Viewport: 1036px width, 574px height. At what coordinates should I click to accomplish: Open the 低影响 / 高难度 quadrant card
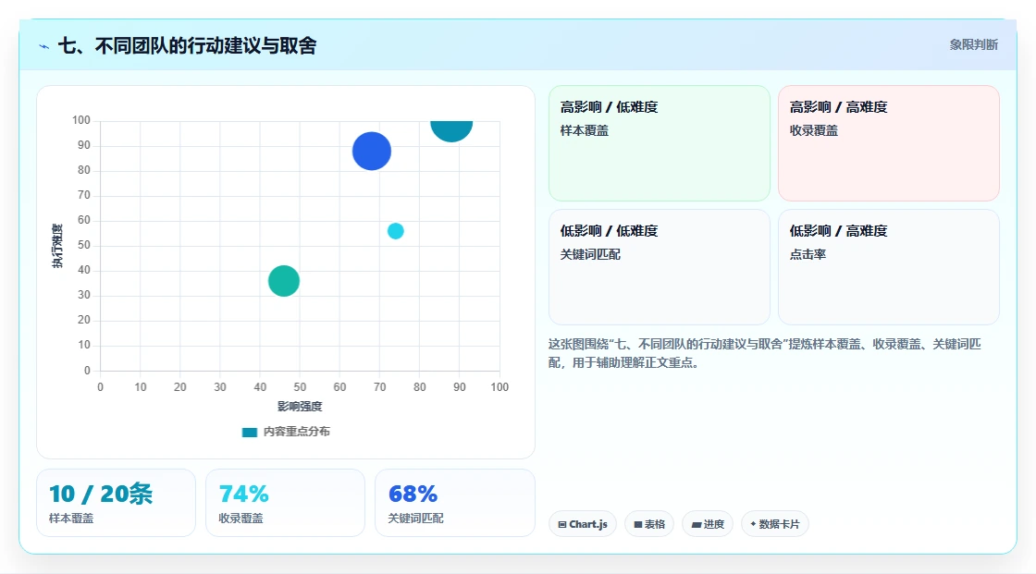pos(889,267)
